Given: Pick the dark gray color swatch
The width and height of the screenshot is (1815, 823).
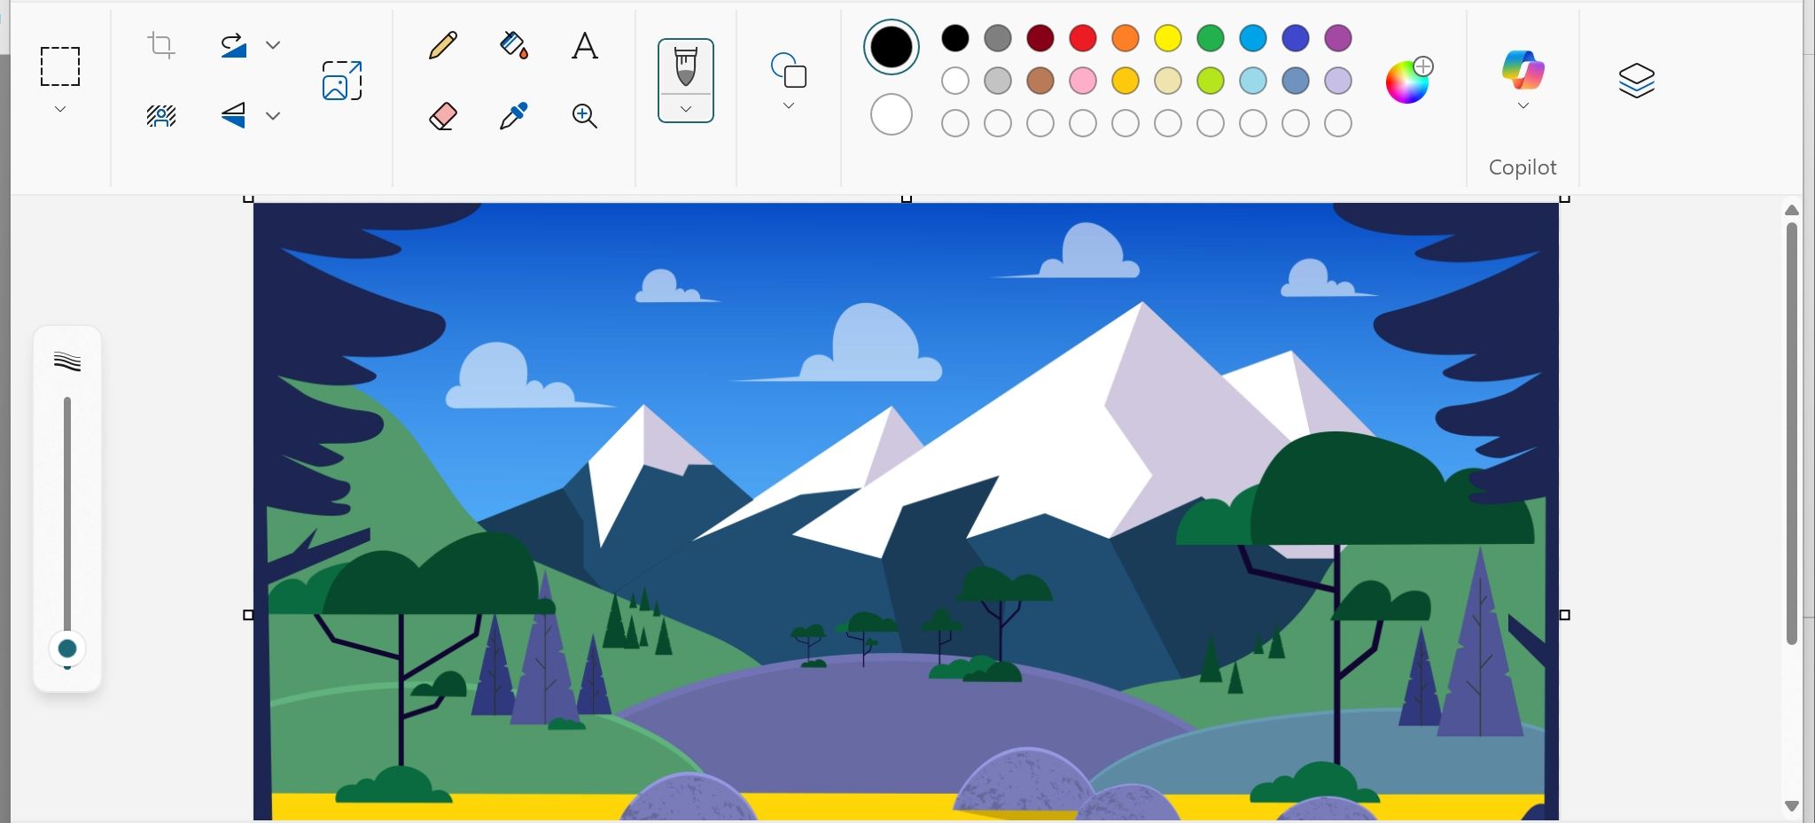Looking at the screenshot, I should [998, 38].
